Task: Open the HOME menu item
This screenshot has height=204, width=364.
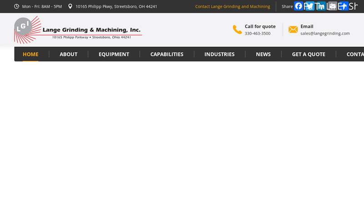Action: (30, 54)
